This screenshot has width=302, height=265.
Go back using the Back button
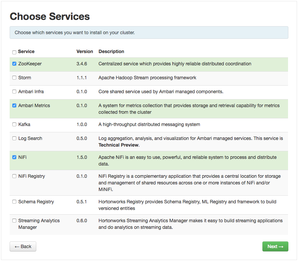[23, 246]
